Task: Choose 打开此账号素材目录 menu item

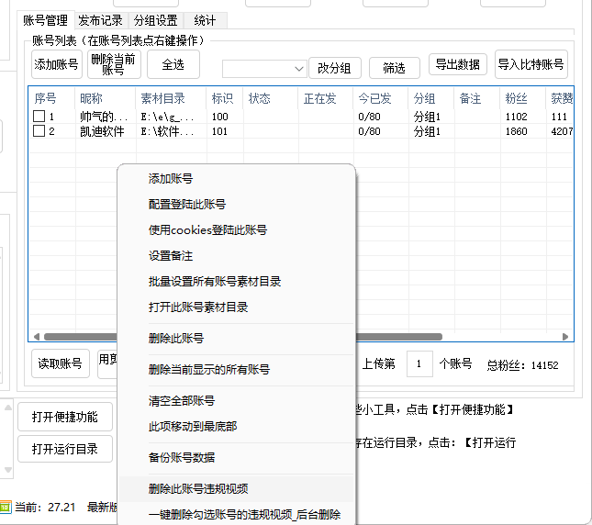Action: (237, 307)
